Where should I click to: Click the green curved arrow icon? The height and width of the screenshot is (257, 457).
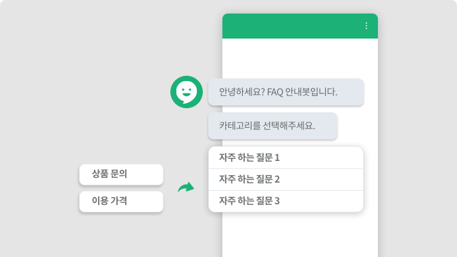tap(186, 187)
